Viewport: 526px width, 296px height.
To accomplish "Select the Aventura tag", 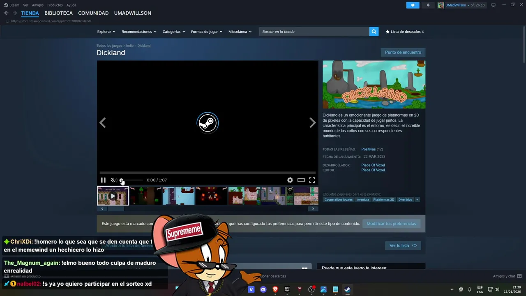I will click(x=363, y=200).
